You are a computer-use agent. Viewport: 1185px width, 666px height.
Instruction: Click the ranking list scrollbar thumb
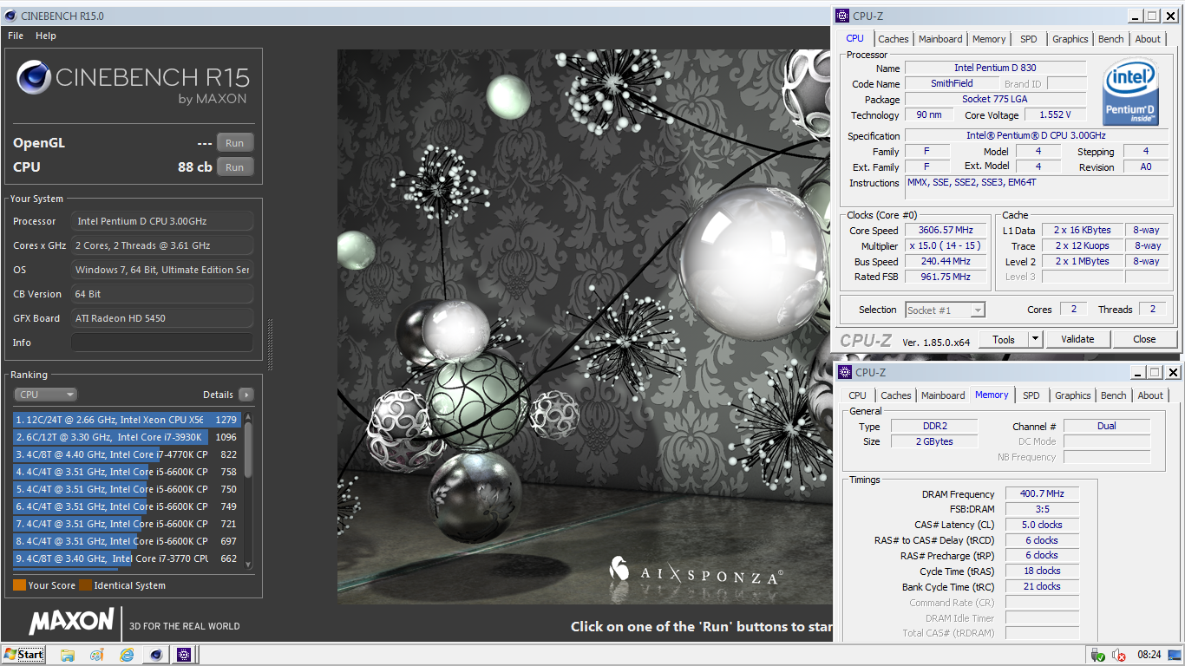coord(248,450)
